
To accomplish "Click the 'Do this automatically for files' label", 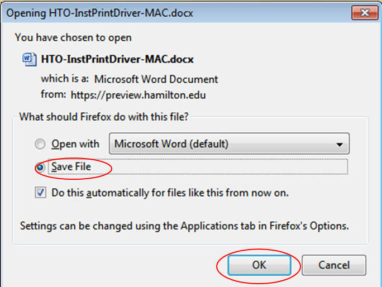I will click(170, 193).
